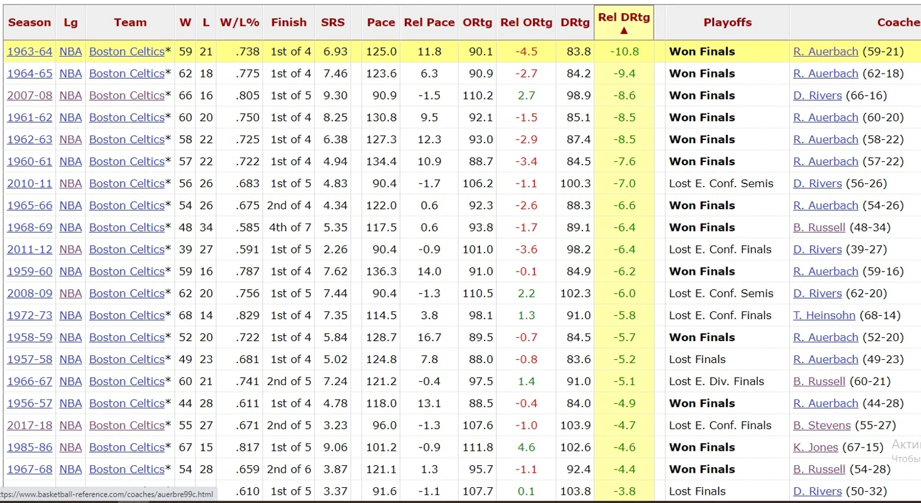Open the 1985-86 season link

tap(30, 448)
